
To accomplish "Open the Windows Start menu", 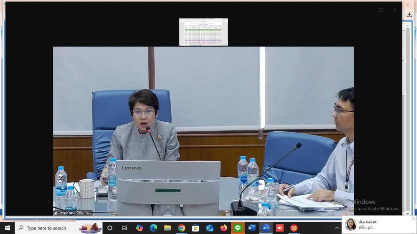I will point(7,228).
